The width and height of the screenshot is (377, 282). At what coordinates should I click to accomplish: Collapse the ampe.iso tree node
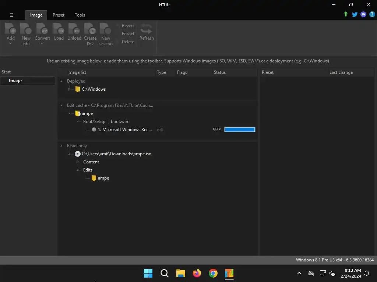[70, 154]
